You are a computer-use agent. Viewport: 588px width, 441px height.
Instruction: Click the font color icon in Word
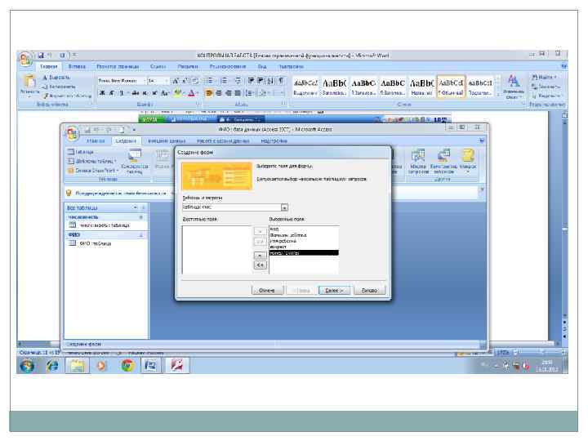192,93
